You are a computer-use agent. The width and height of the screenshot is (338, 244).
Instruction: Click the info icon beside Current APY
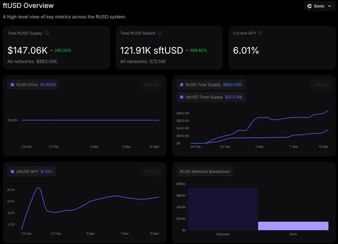tap(260, 33)
